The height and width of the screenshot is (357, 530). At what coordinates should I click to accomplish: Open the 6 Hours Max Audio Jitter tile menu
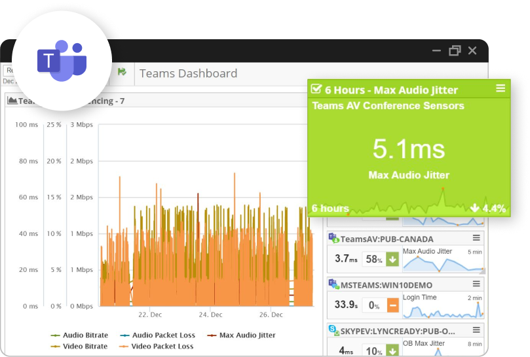(501, 88)
